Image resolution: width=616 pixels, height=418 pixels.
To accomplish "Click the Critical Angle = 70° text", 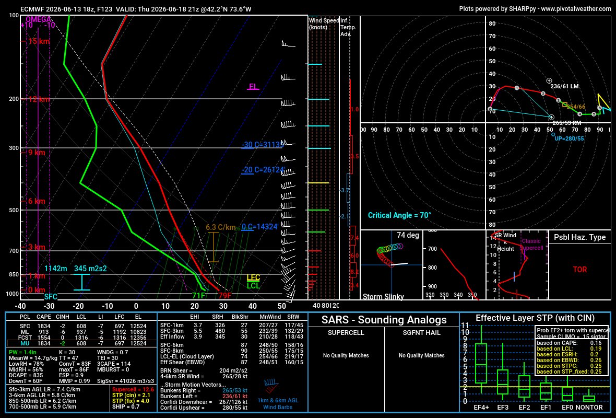I will click(399, 215).
